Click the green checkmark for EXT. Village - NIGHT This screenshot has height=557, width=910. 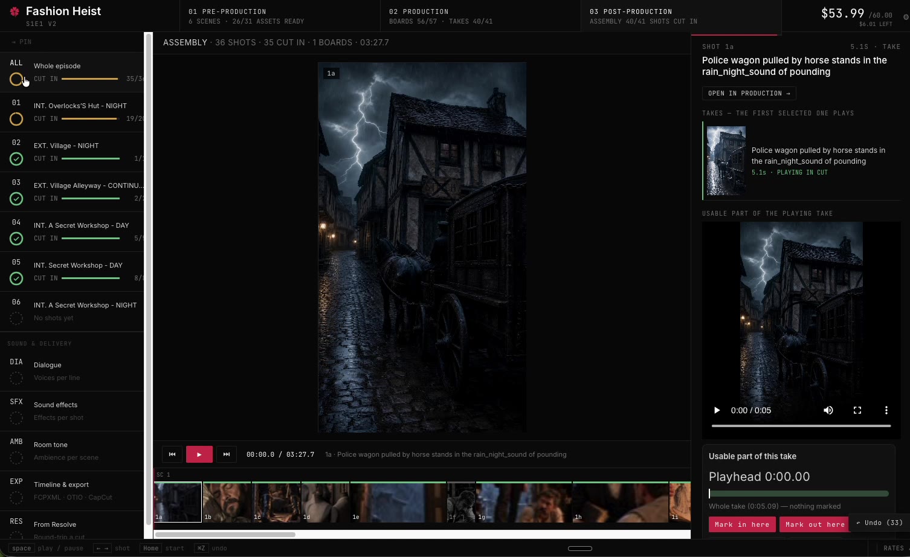[x=16, y=159]
